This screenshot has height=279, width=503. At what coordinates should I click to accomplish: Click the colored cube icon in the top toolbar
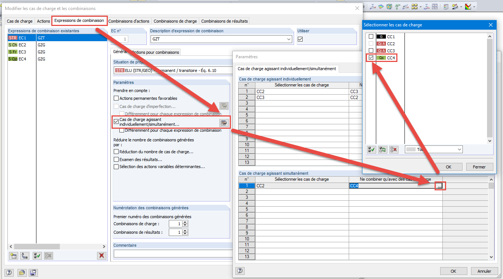[x=389, y=7]
